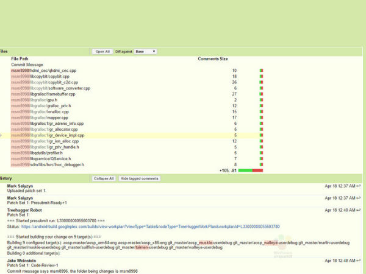Click reply arrow on Presubmit-Ready+1 comment
The height and width of the screenshot is (274, 366).
click(x=359, y=198)
